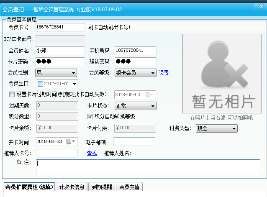Click the 电子邮箱 email input box
The width and height of the screenshot is (267, 197).
[x=134, y=142]
